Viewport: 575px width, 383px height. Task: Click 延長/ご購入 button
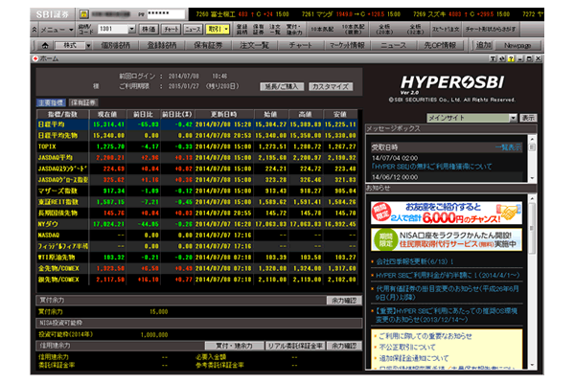282,86
